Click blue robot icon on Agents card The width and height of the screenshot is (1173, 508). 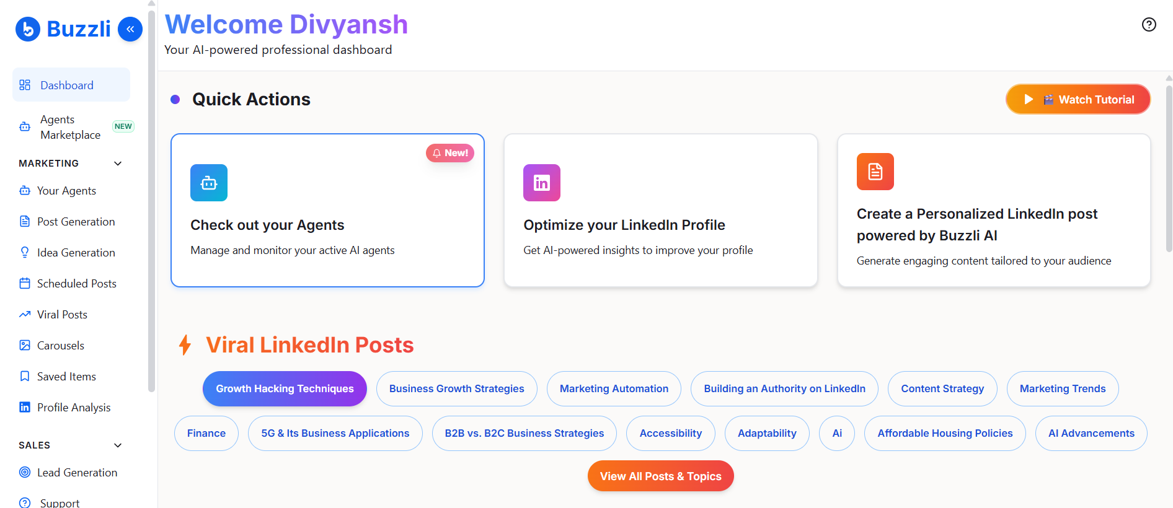coord(209,183)
